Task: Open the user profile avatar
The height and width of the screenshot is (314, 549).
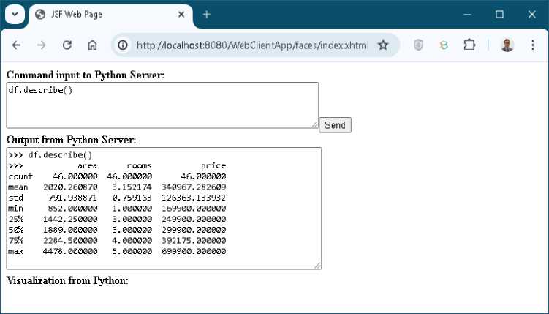Action: pos(507,45)
